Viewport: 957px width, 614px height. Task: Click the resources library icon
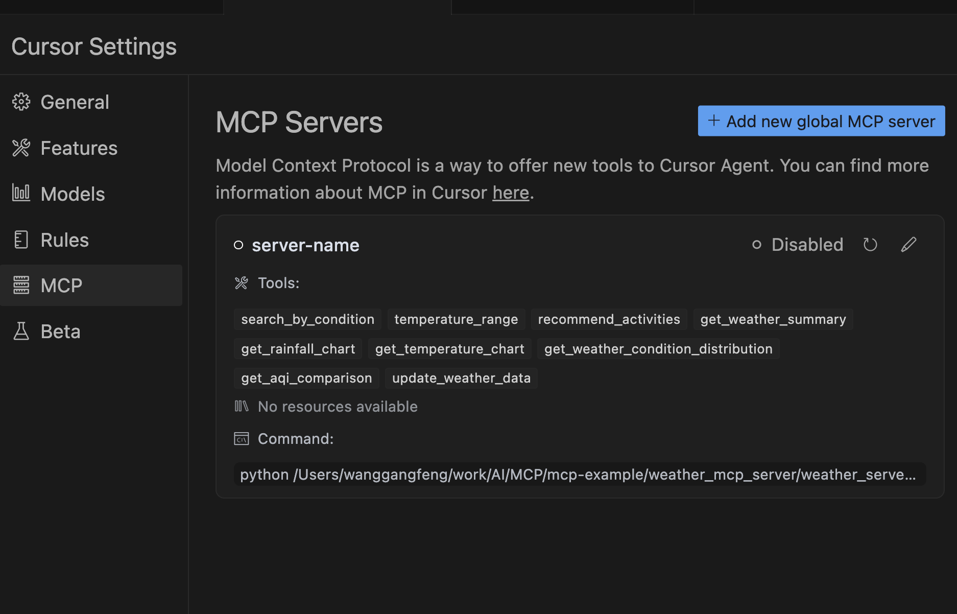click(241, 406)
